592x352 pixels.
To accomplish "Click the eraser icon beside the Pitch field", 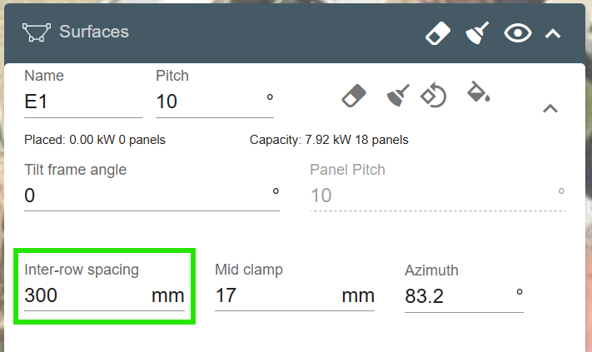I will 354,95.
